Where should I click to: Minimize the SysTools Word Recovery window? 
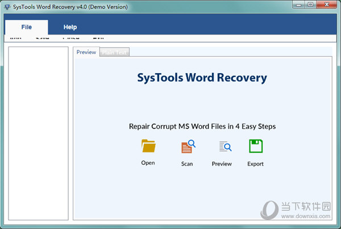(x=298, y=5)
